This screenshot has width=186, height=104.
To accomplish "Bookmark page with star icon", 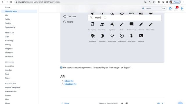I will pyautogui.click(x=154, y=2).
